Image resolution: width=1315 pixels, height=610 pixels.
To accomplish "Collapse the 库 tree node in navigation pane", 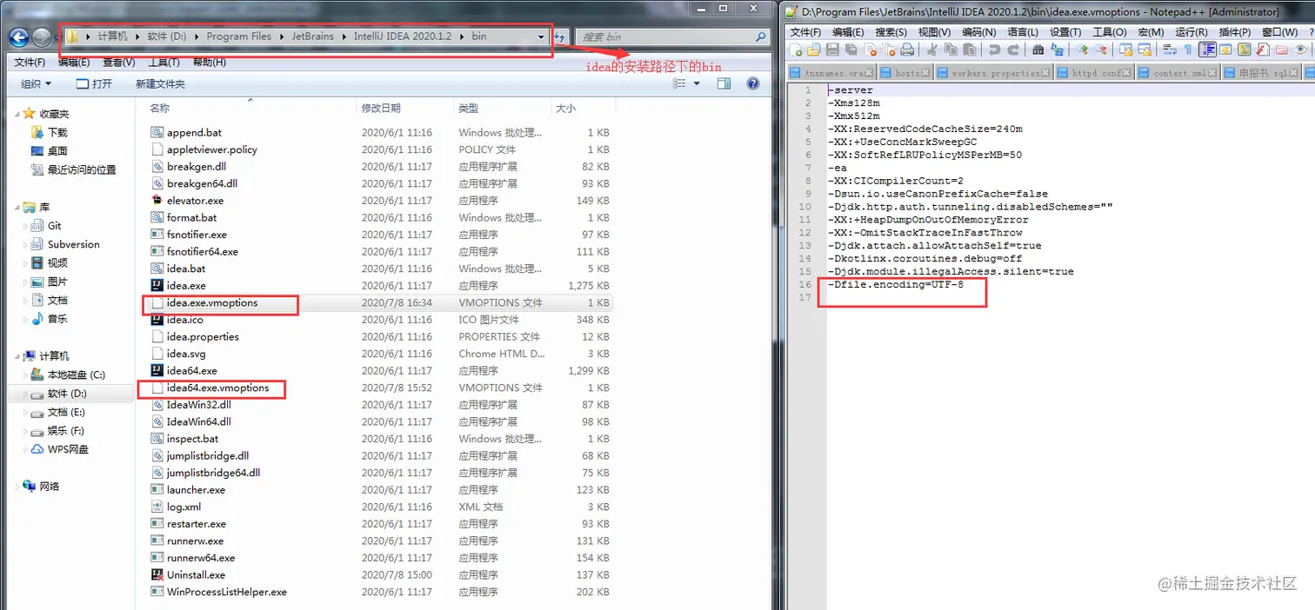I will (x=18, y=207).
